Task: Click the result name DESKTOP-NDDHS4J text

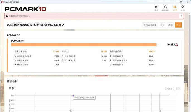Action: coord(34,25)
